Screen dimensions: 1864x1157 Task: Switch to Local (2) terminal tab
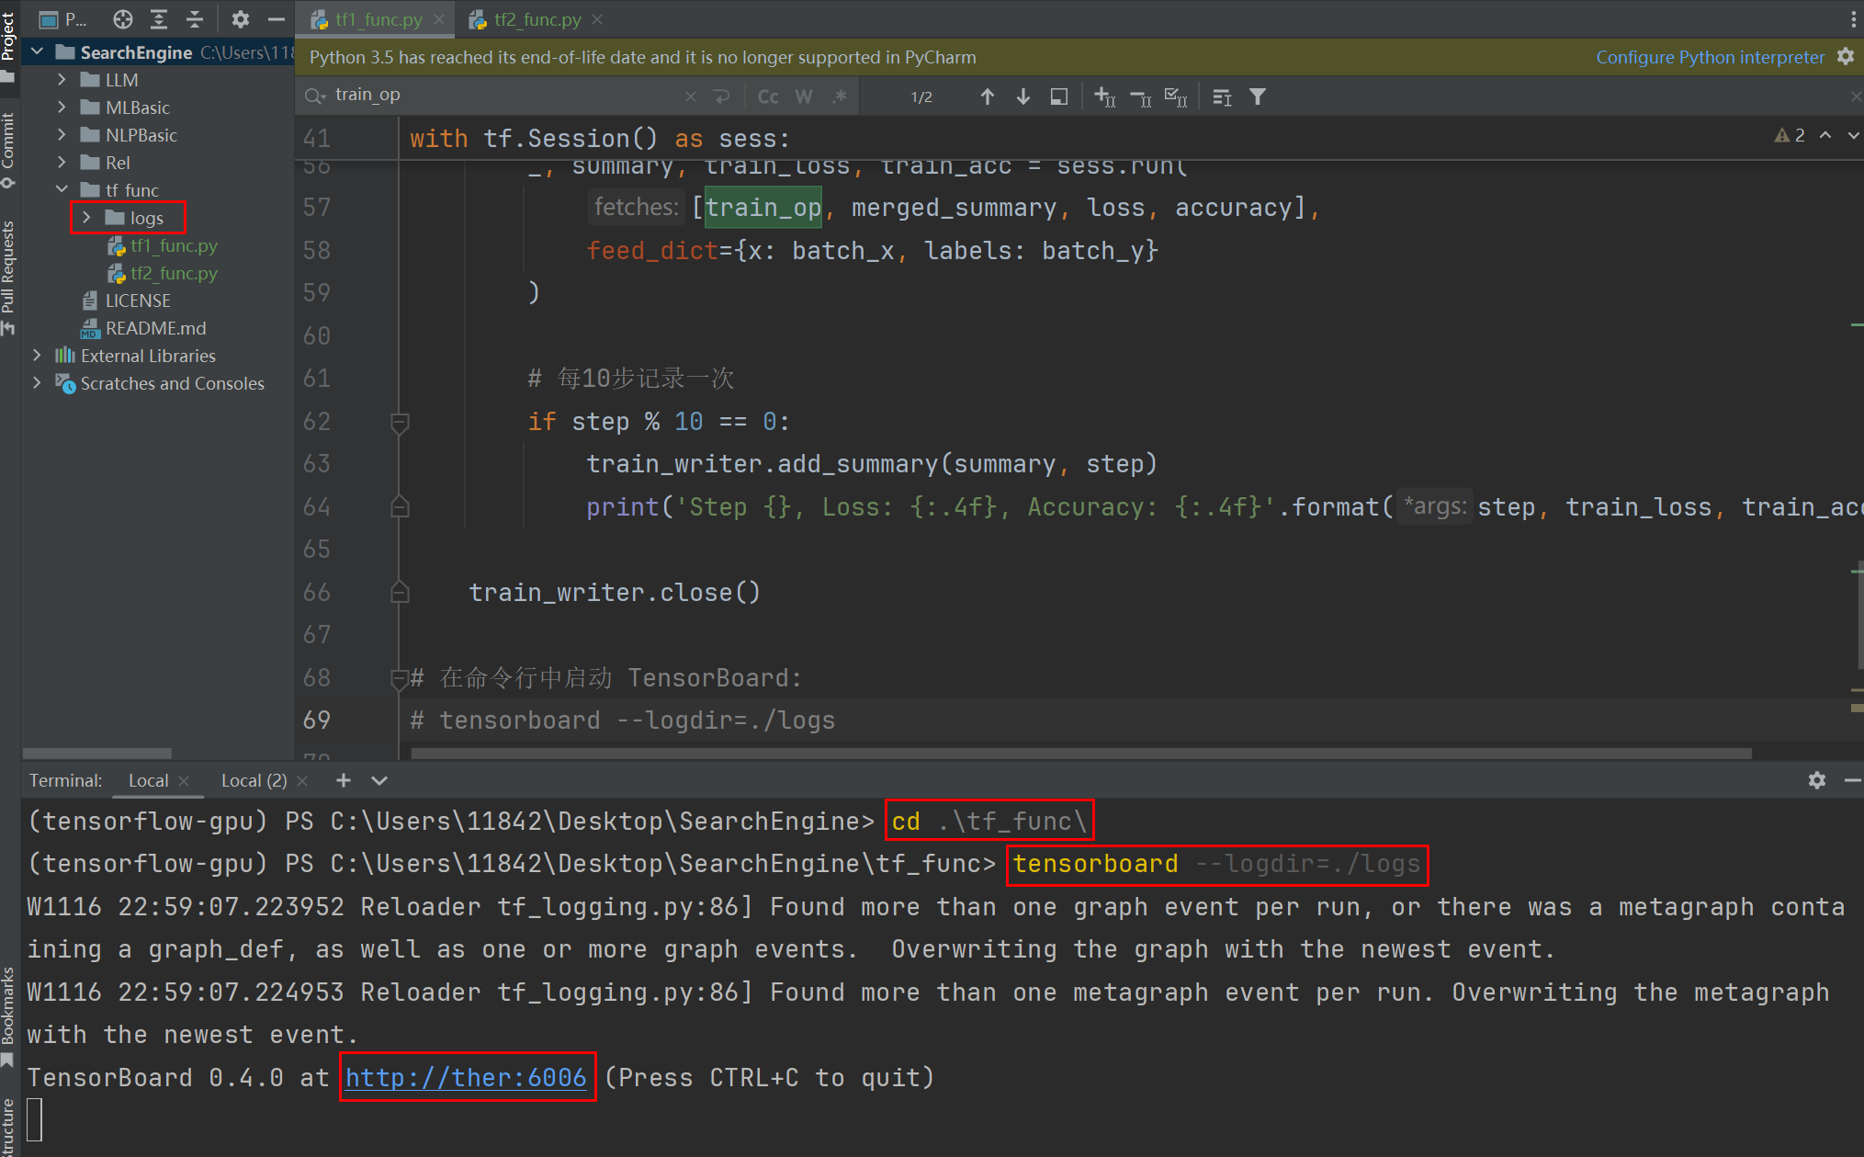[254, 780]
